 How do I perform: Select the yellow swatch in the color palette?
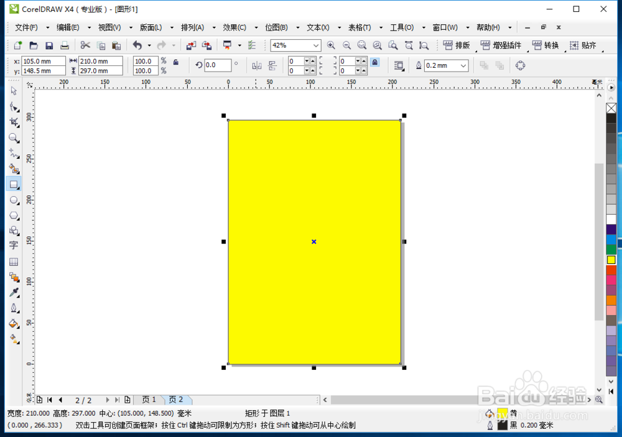tap(612, 260)
